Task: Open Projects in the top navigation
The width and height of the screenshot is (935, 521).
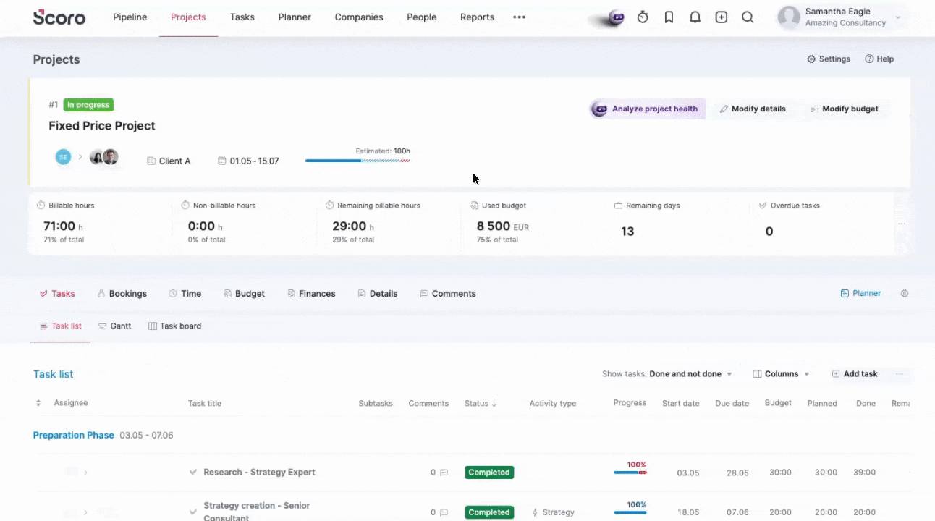Action: coord(188,17)
